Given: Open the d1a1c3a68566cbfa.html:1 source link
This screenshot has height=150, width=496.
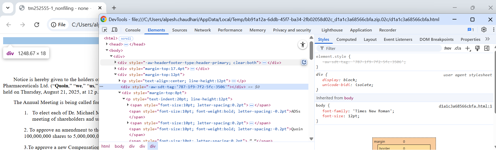Looking at the screenshot, I should coord(465,106).
